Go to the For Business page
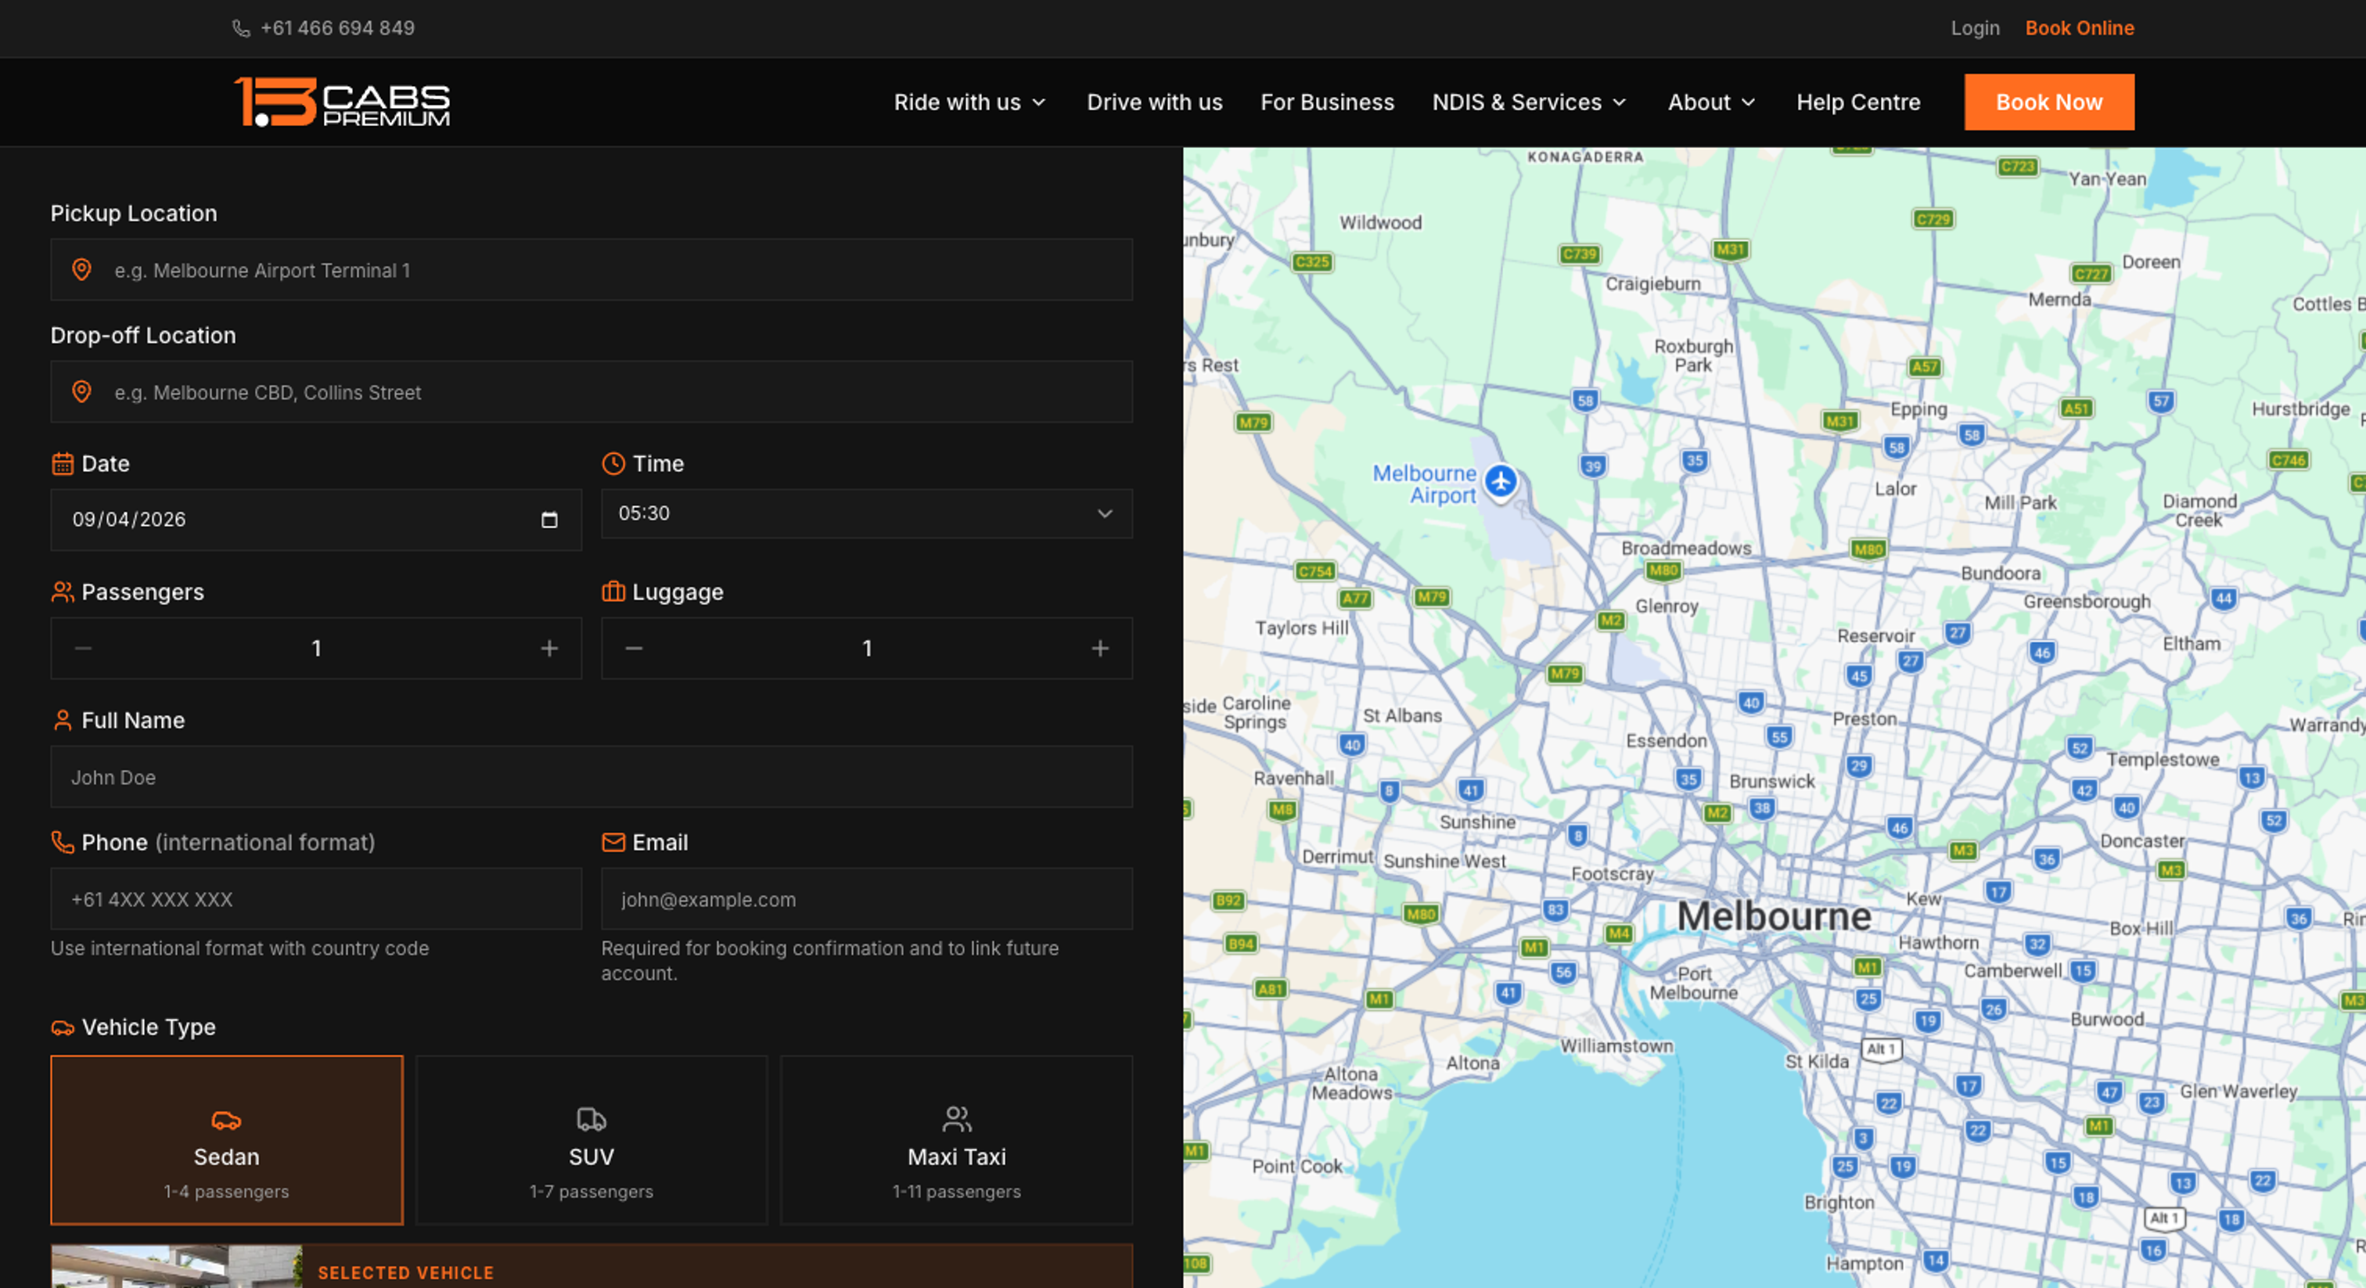The width and height of the screenshot is (2366, 1288). click(x=1327, y=102)
